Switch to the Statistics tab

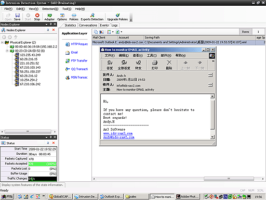click(x=70, y=25)
